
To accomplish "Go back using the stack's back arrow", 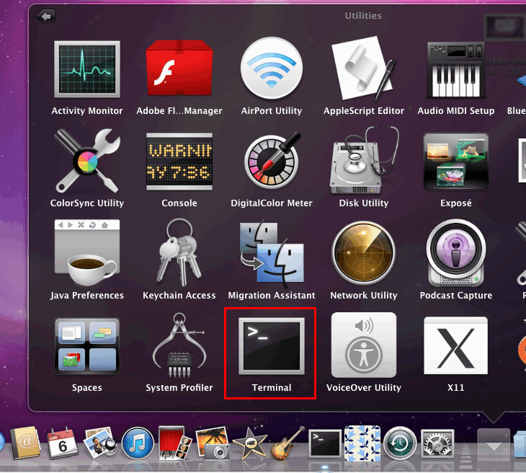I will point(45,16).
